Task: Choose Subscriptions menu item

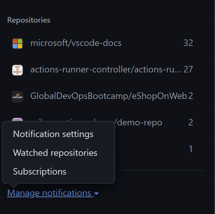Action: (x=40, y=172)
